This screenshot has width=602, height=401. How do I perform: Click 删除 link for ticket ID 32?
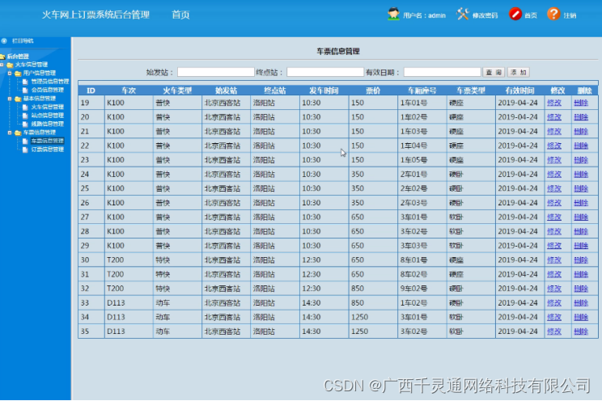581,289
